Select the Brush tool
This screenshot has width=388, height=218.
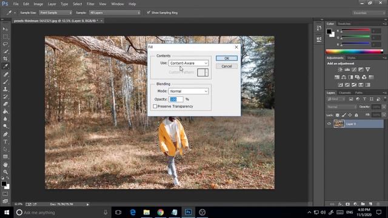5,82
